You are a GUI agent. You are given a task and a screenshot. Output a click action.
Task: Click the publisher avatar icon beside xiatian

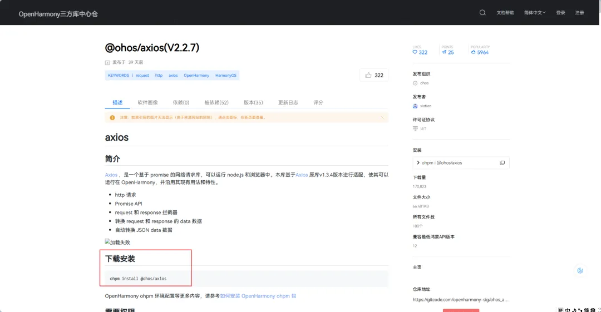[415, 106]
